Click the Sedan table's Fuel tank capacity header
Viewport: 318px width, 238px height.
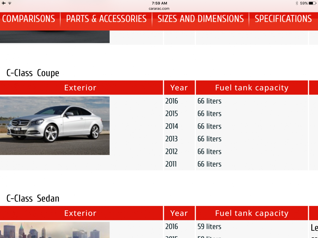tap(252, 213)
